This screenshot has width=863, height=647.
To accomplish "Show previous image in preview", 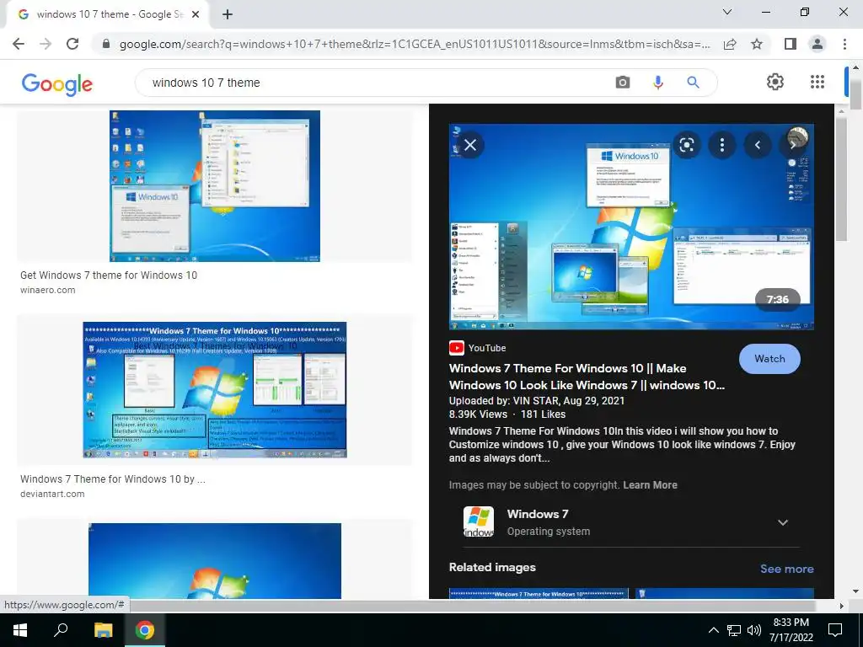I will (758, 145).
